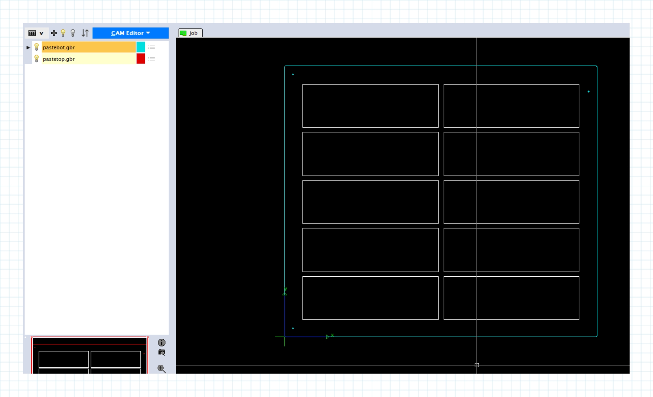
Task: Select the pastebot.gbr layer
Action: pyautogui.click(x=88, y=47)
